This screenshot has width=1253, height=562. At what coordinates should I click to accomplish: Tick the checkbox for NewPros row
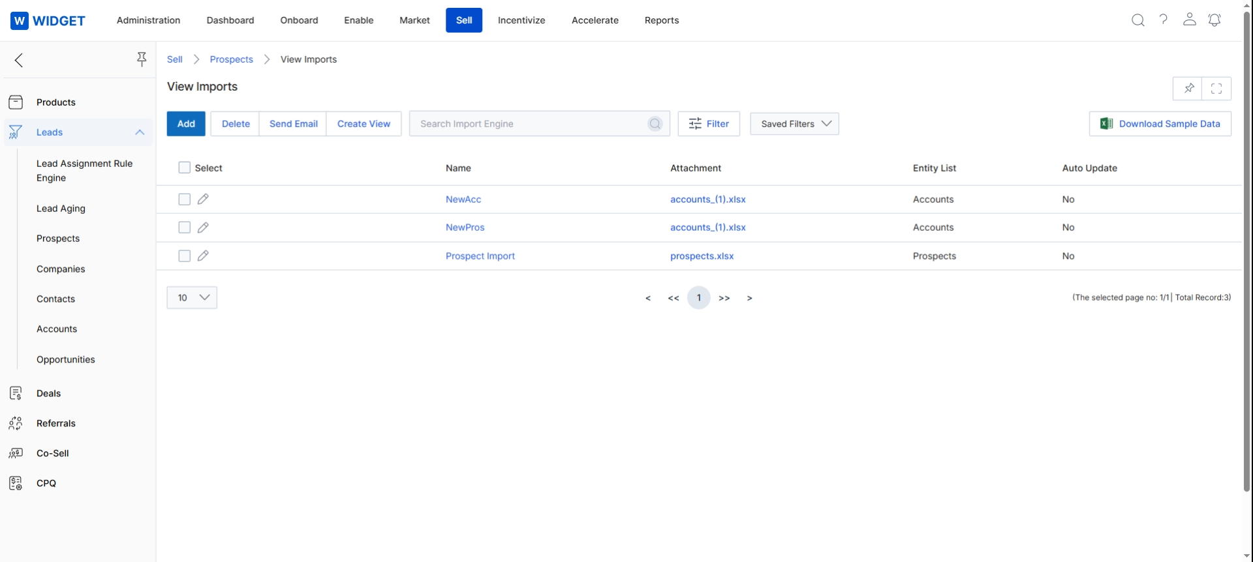click(185, 228)
